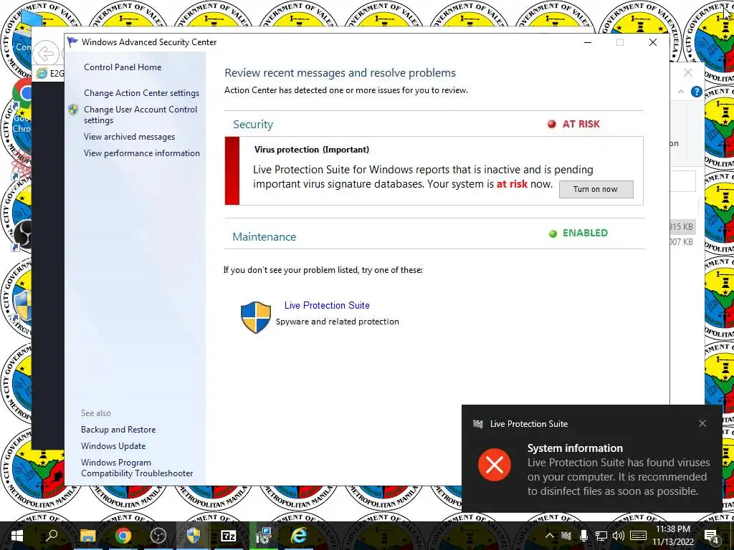Open Change User Account Control settings
The width and height of the screenshot is (734, 550).
click(140, 115)
